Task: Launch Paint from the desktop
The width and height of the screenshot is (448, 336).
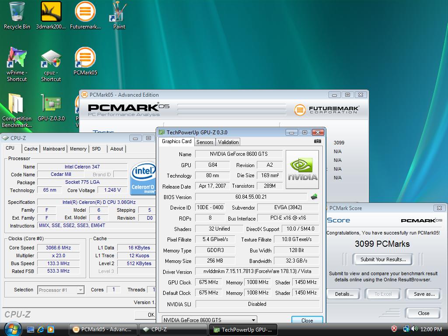Action: (119, 15)
